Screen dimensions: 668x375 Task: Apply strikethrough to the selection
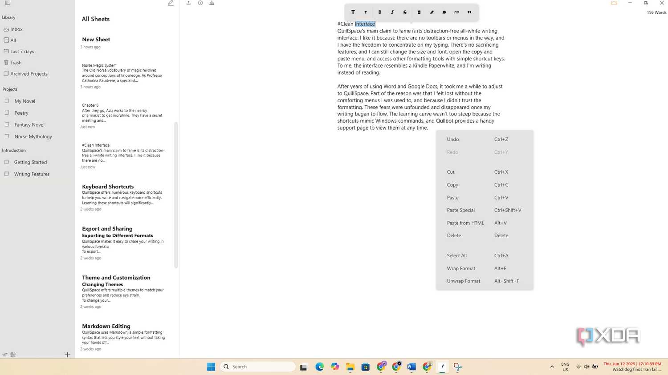point(405,12)
